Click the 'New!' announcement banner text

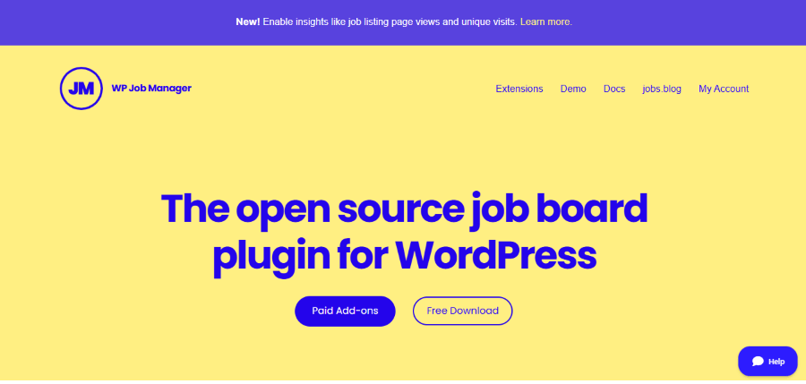pos(404,22)
